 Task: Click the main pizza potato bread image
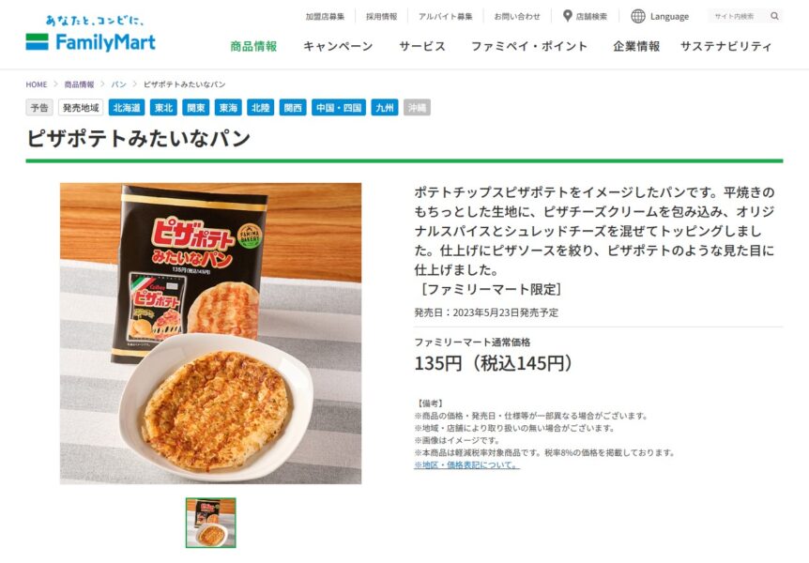click(x=210, y=333)
